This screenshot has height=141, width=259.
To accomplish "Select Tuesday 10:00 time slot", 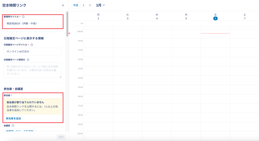I will [x=128, y=43].
